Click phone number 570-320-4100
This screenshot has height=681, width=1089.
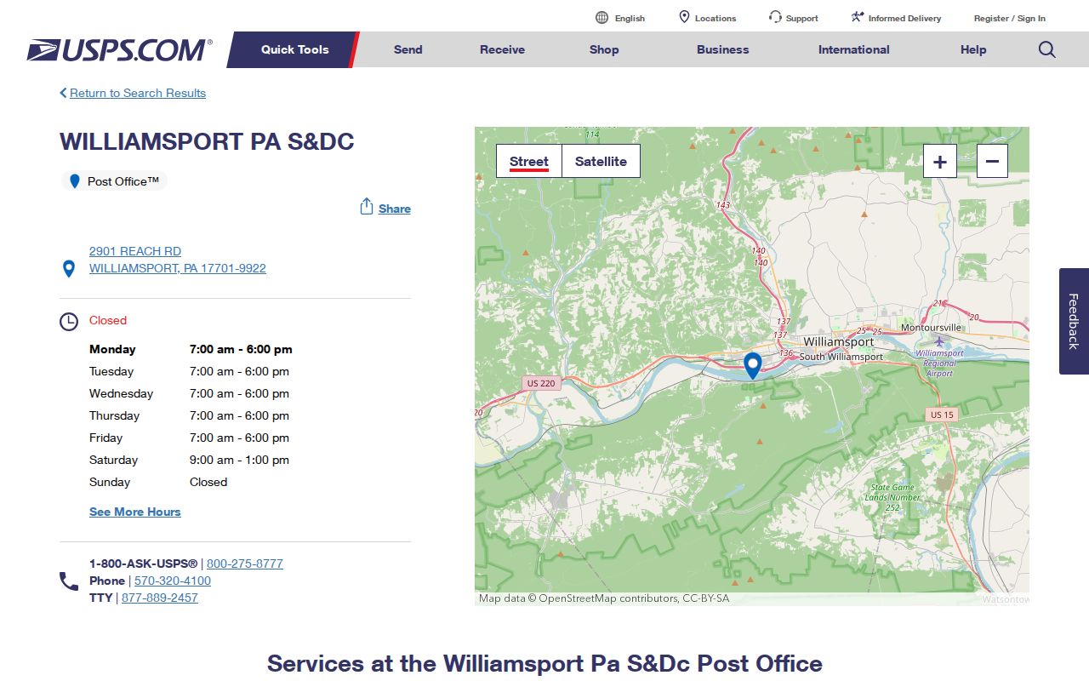(x=173, y=581)
